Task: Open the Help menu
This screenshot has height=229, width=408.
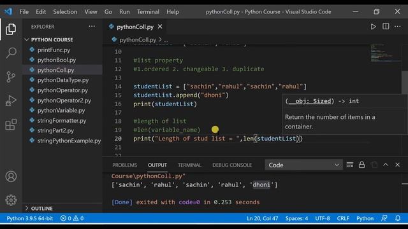Action: pyautogui.click(x=173, y=11)
